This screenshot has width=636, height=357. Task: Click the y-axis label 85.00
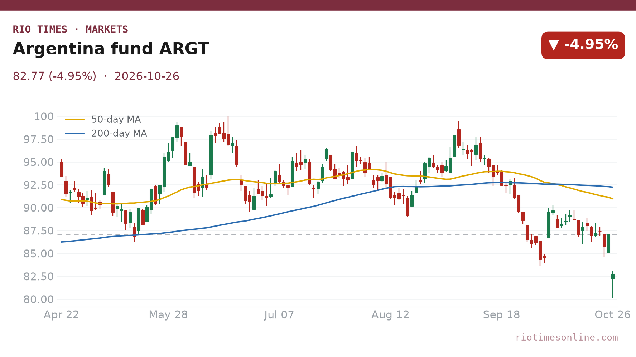pyautogui.click(x=39, y=254)
